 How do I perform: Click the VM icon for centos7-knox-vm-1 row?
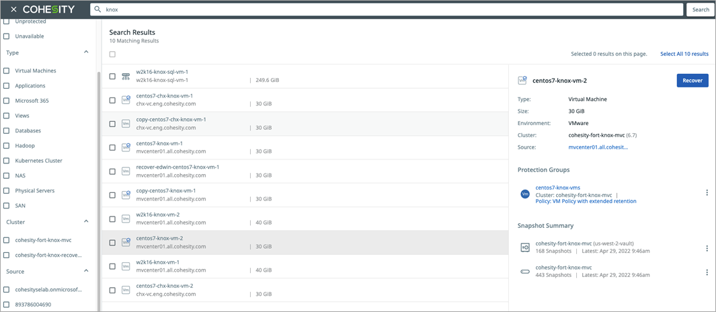tap(126, 147)
